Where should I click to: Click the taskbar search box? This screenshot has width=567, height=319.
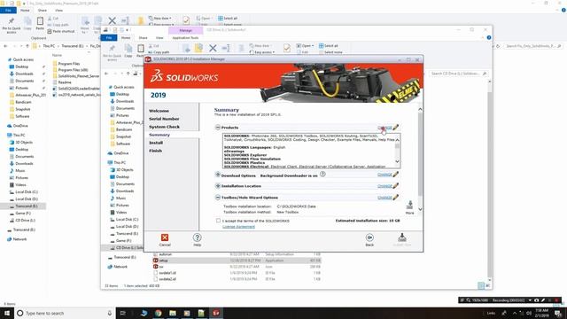pyautogui.click(x=65, y=313)
